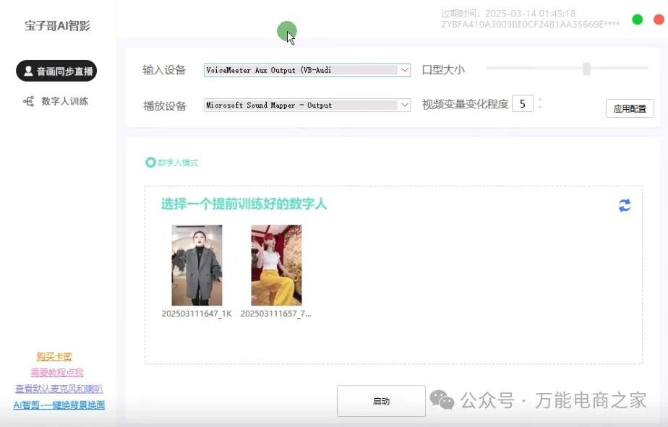The height and width of the screenshot is (427, 668).
Task: Click the 口型大小 slider handle
Action: click(x=586, y=69)
